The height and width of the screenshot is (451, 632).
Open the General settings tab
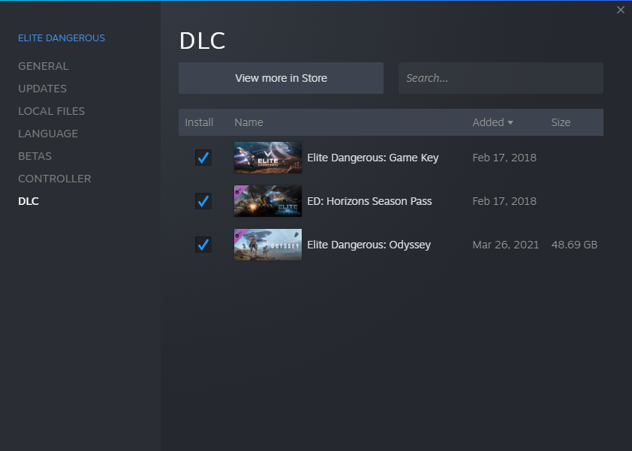click(43, 66)
